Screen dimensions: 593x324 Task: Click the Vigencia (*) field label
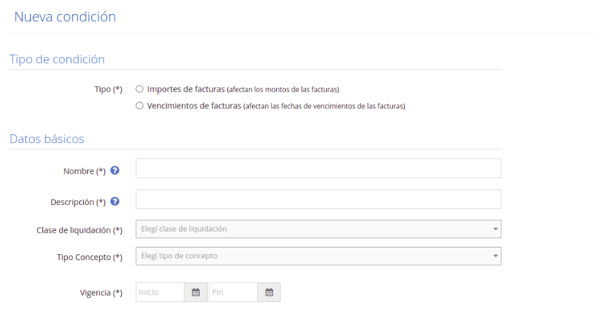pyautogui.click(x=101, y=293)
